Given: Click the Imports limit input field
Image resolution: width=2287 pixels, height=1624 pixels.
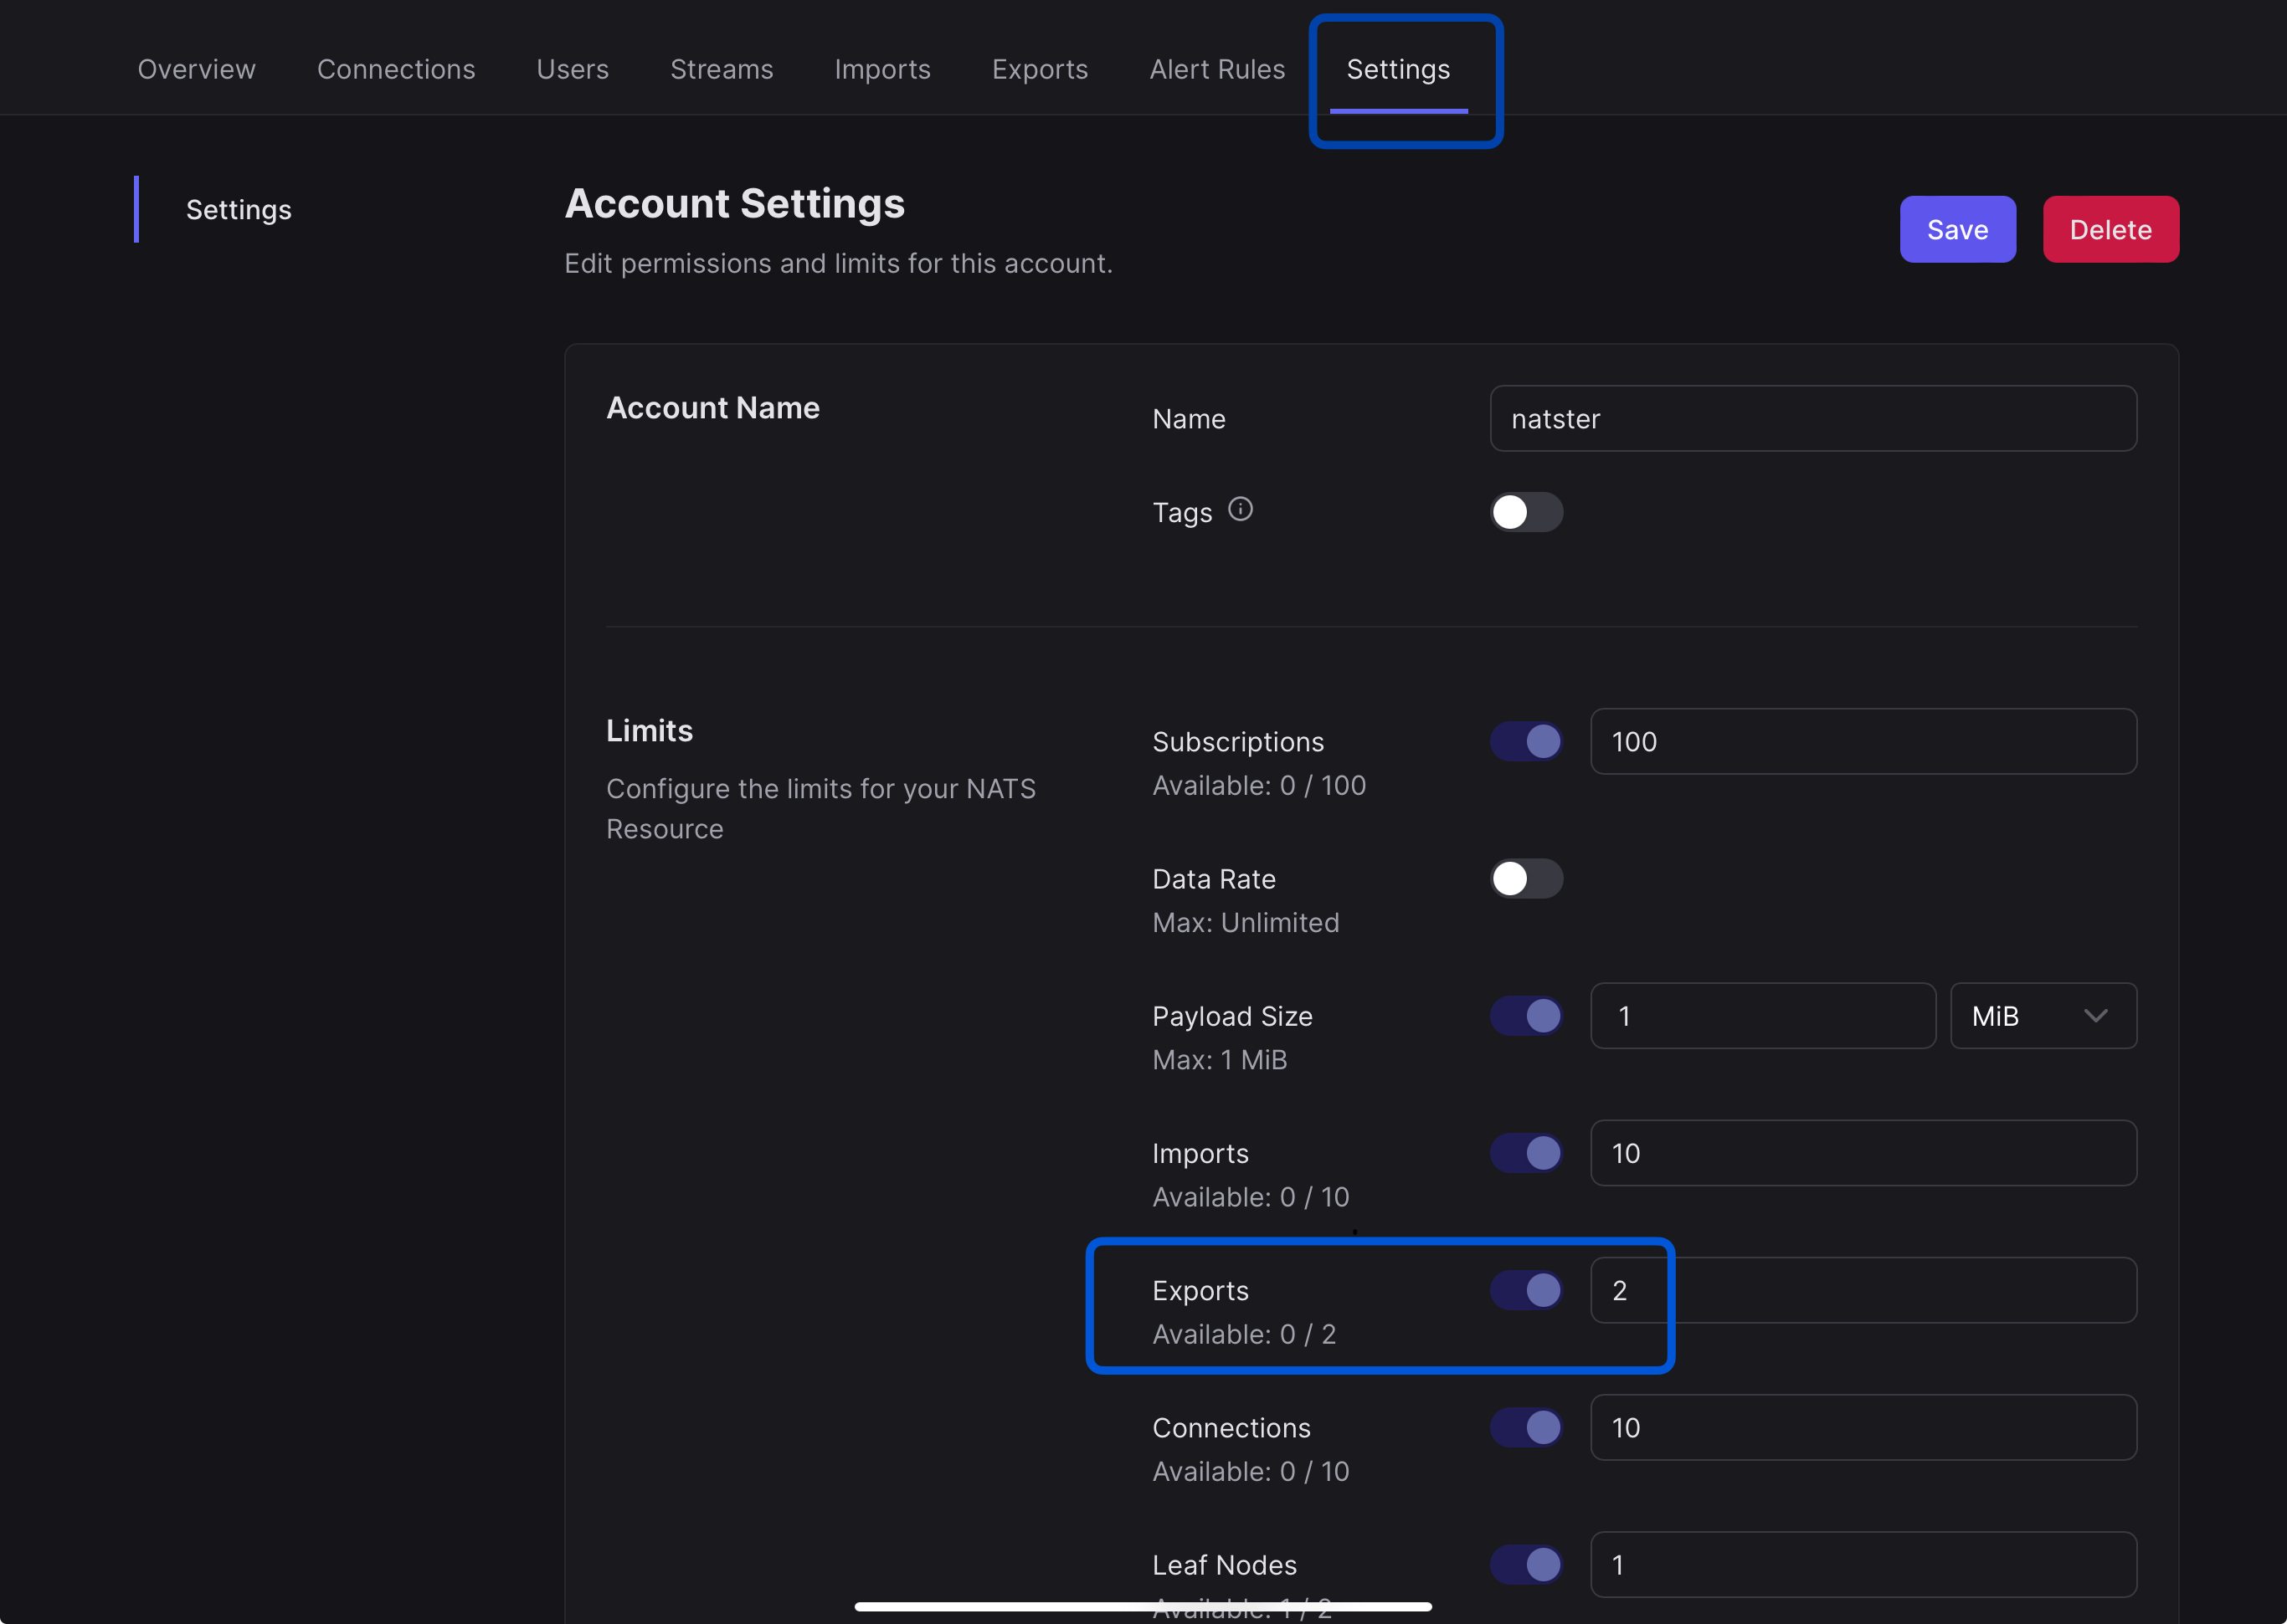Looking at the screenshot, I should [1863, 1153].
